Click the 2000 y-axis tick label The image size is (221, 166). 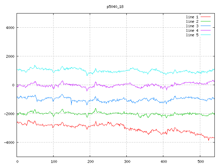(x=9, y=56)
